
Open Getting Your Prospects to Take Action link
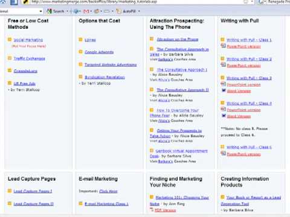tap(179, 131)
